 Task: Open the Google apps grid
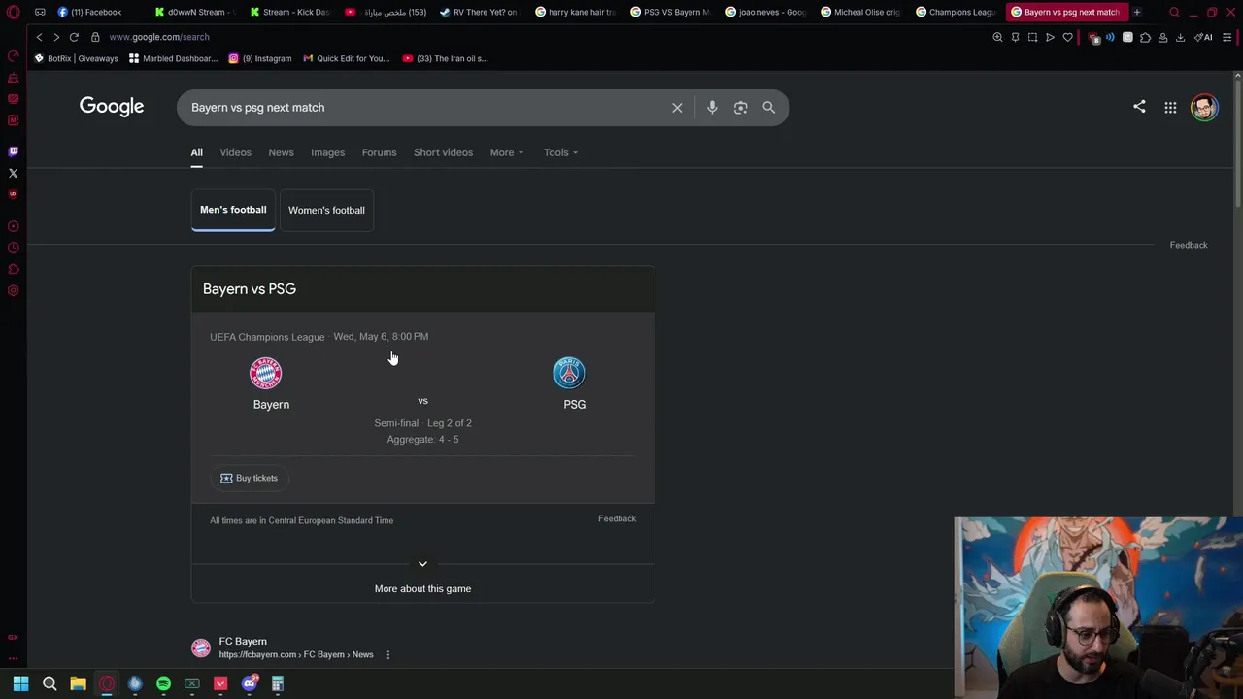click(x=1170, y=108)
